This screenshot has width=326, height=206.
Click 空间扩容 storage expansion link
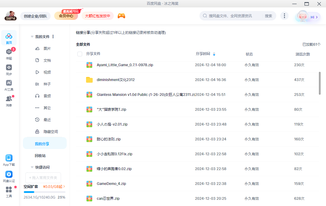pyautogui.click(x=31, y=186)
